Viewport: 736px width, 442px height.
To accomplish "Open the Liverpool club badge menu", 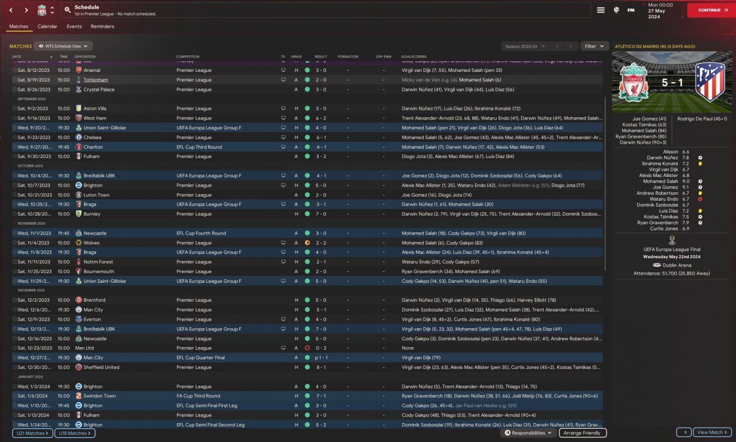I will pos(41,10).
